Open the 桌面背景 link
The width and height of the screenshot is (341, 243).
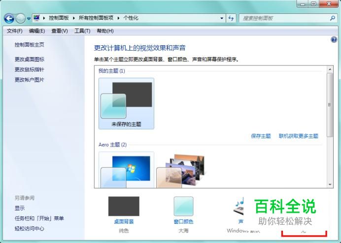click(124, 222)
